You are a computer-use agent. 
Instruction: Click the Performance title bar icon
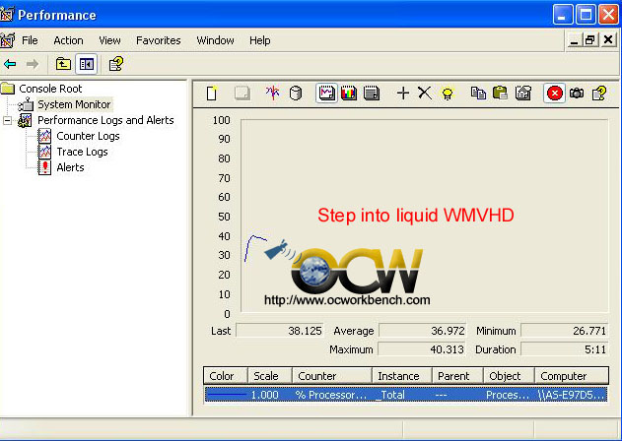pyautogui.click(x=7, y=15)
